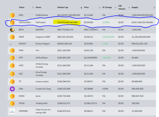Viewport: 159px width, 117px height.
Task: Open the Trading DAO token name
Action: (x=42, y=103)
